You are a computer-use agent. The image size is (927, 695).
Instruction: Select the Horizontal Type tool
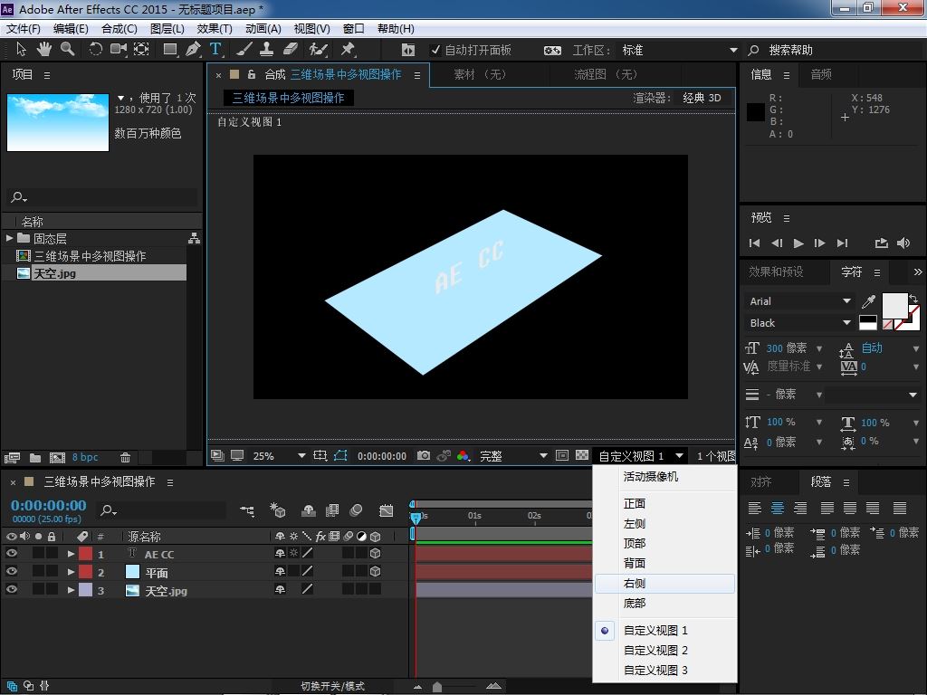tap(215, 50)
